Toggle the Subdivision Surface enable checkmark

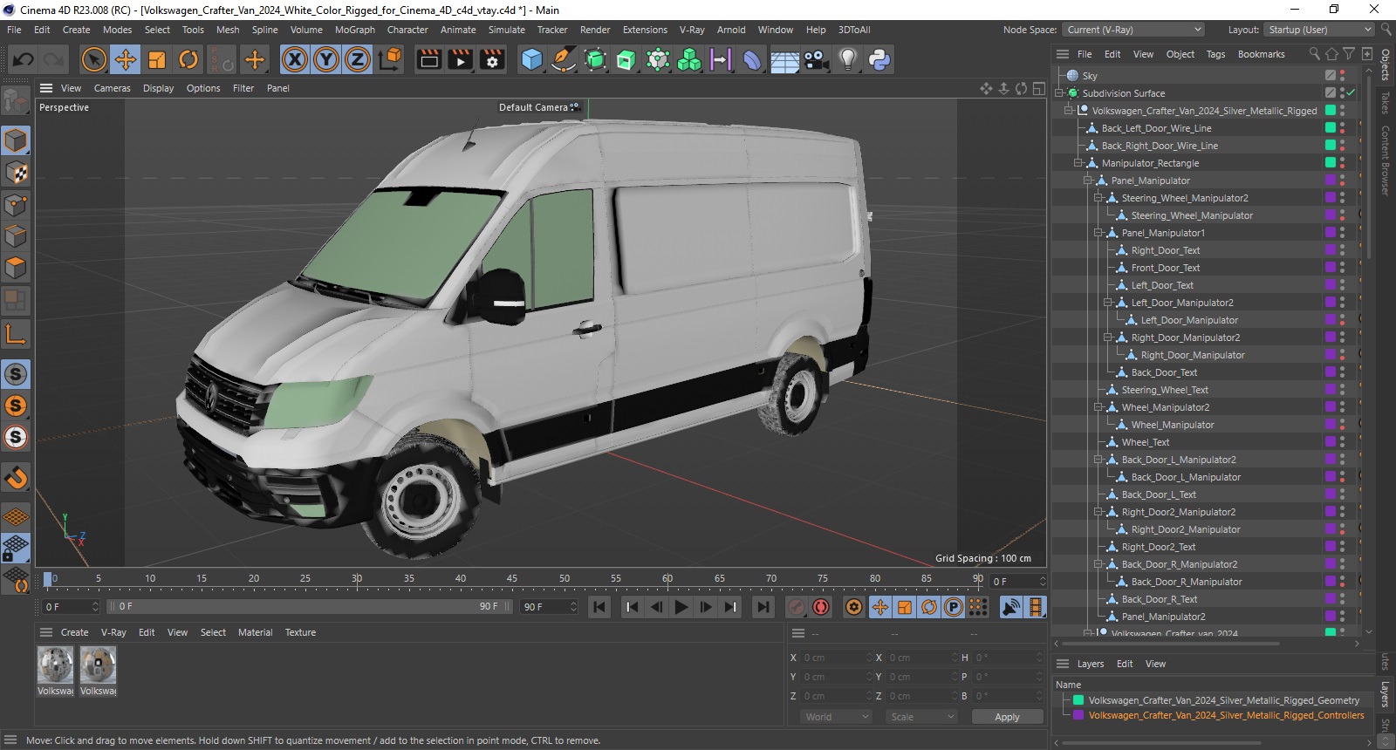(x=1351, y=92)
